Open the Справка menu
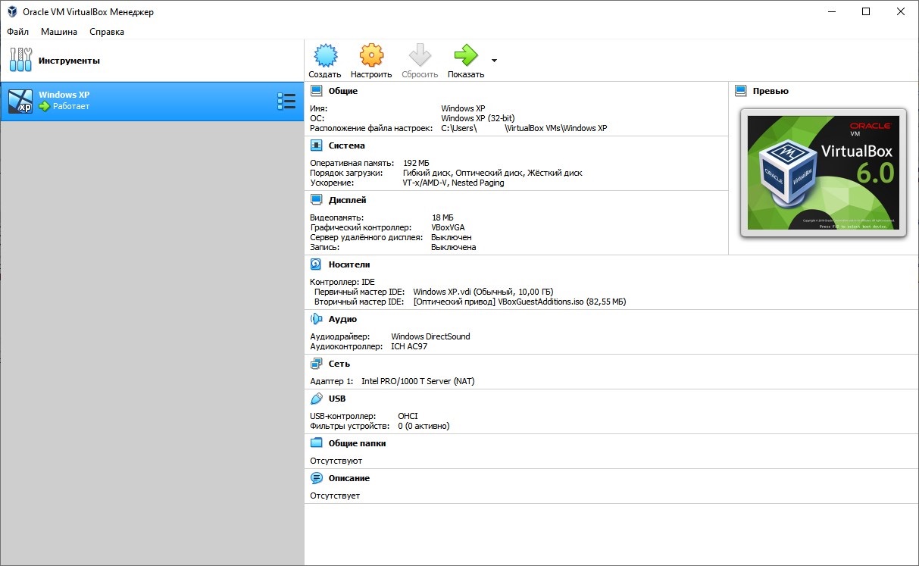This screenshot has height=566, width=919. coord(107,32)
